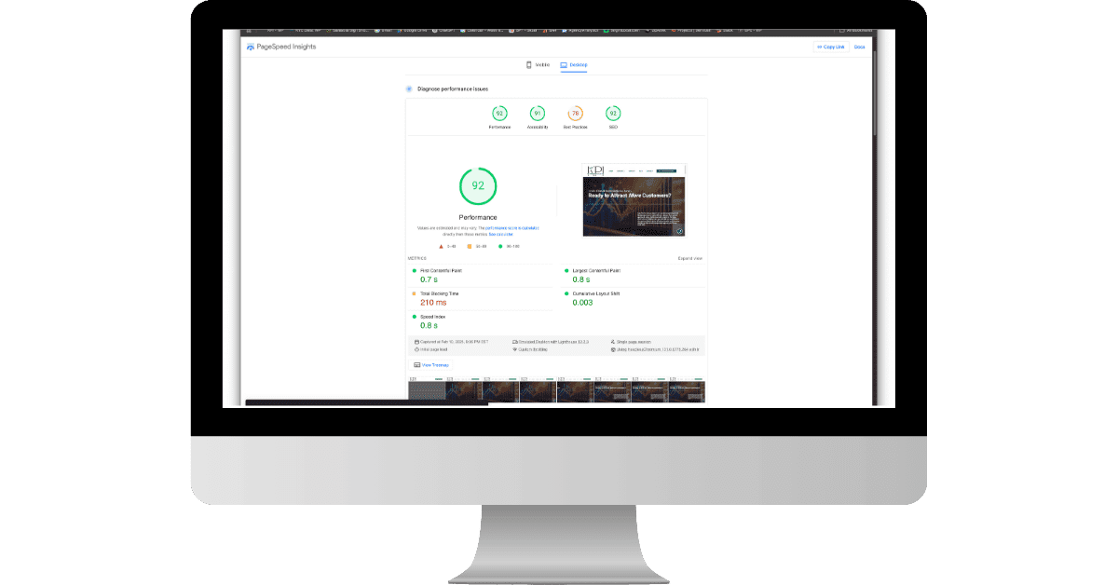Click the 92 Performance gauge ring

(x=478, y=185)
